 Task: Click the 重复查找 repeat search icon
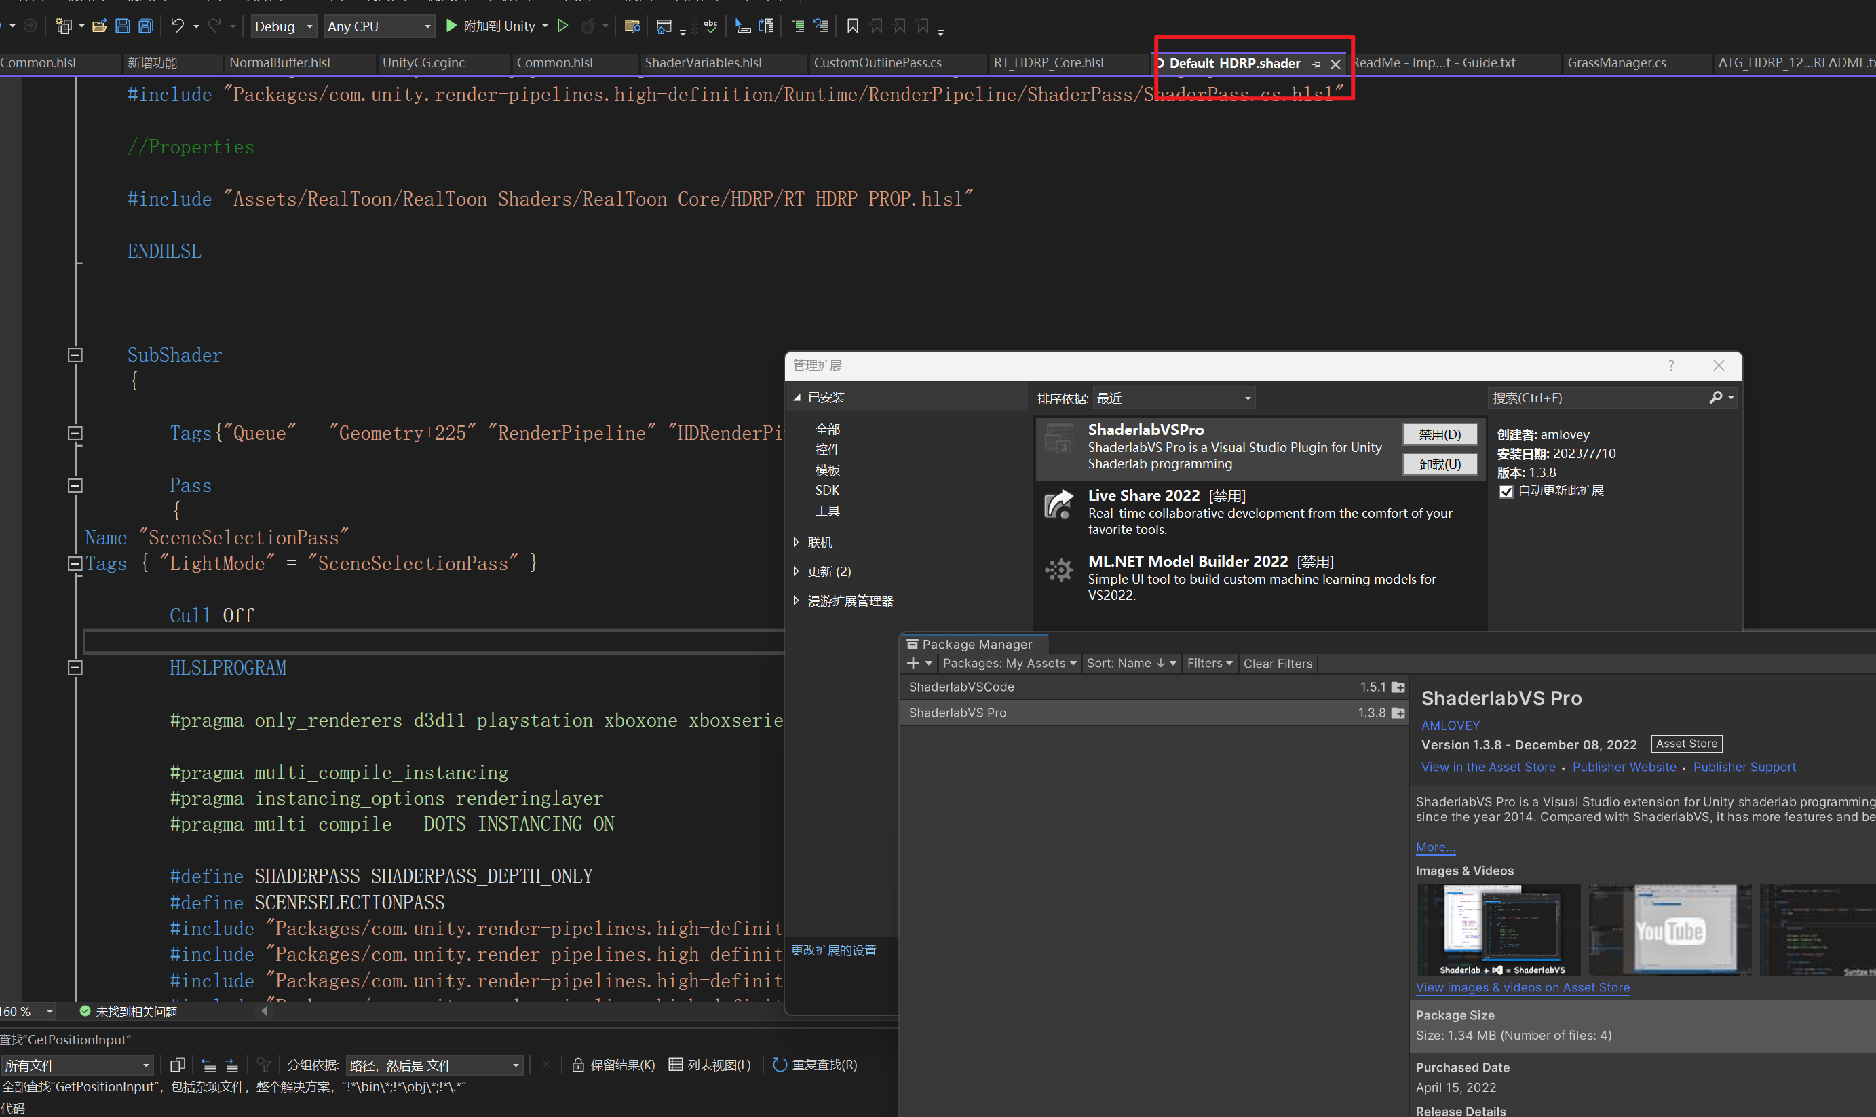780,1064
